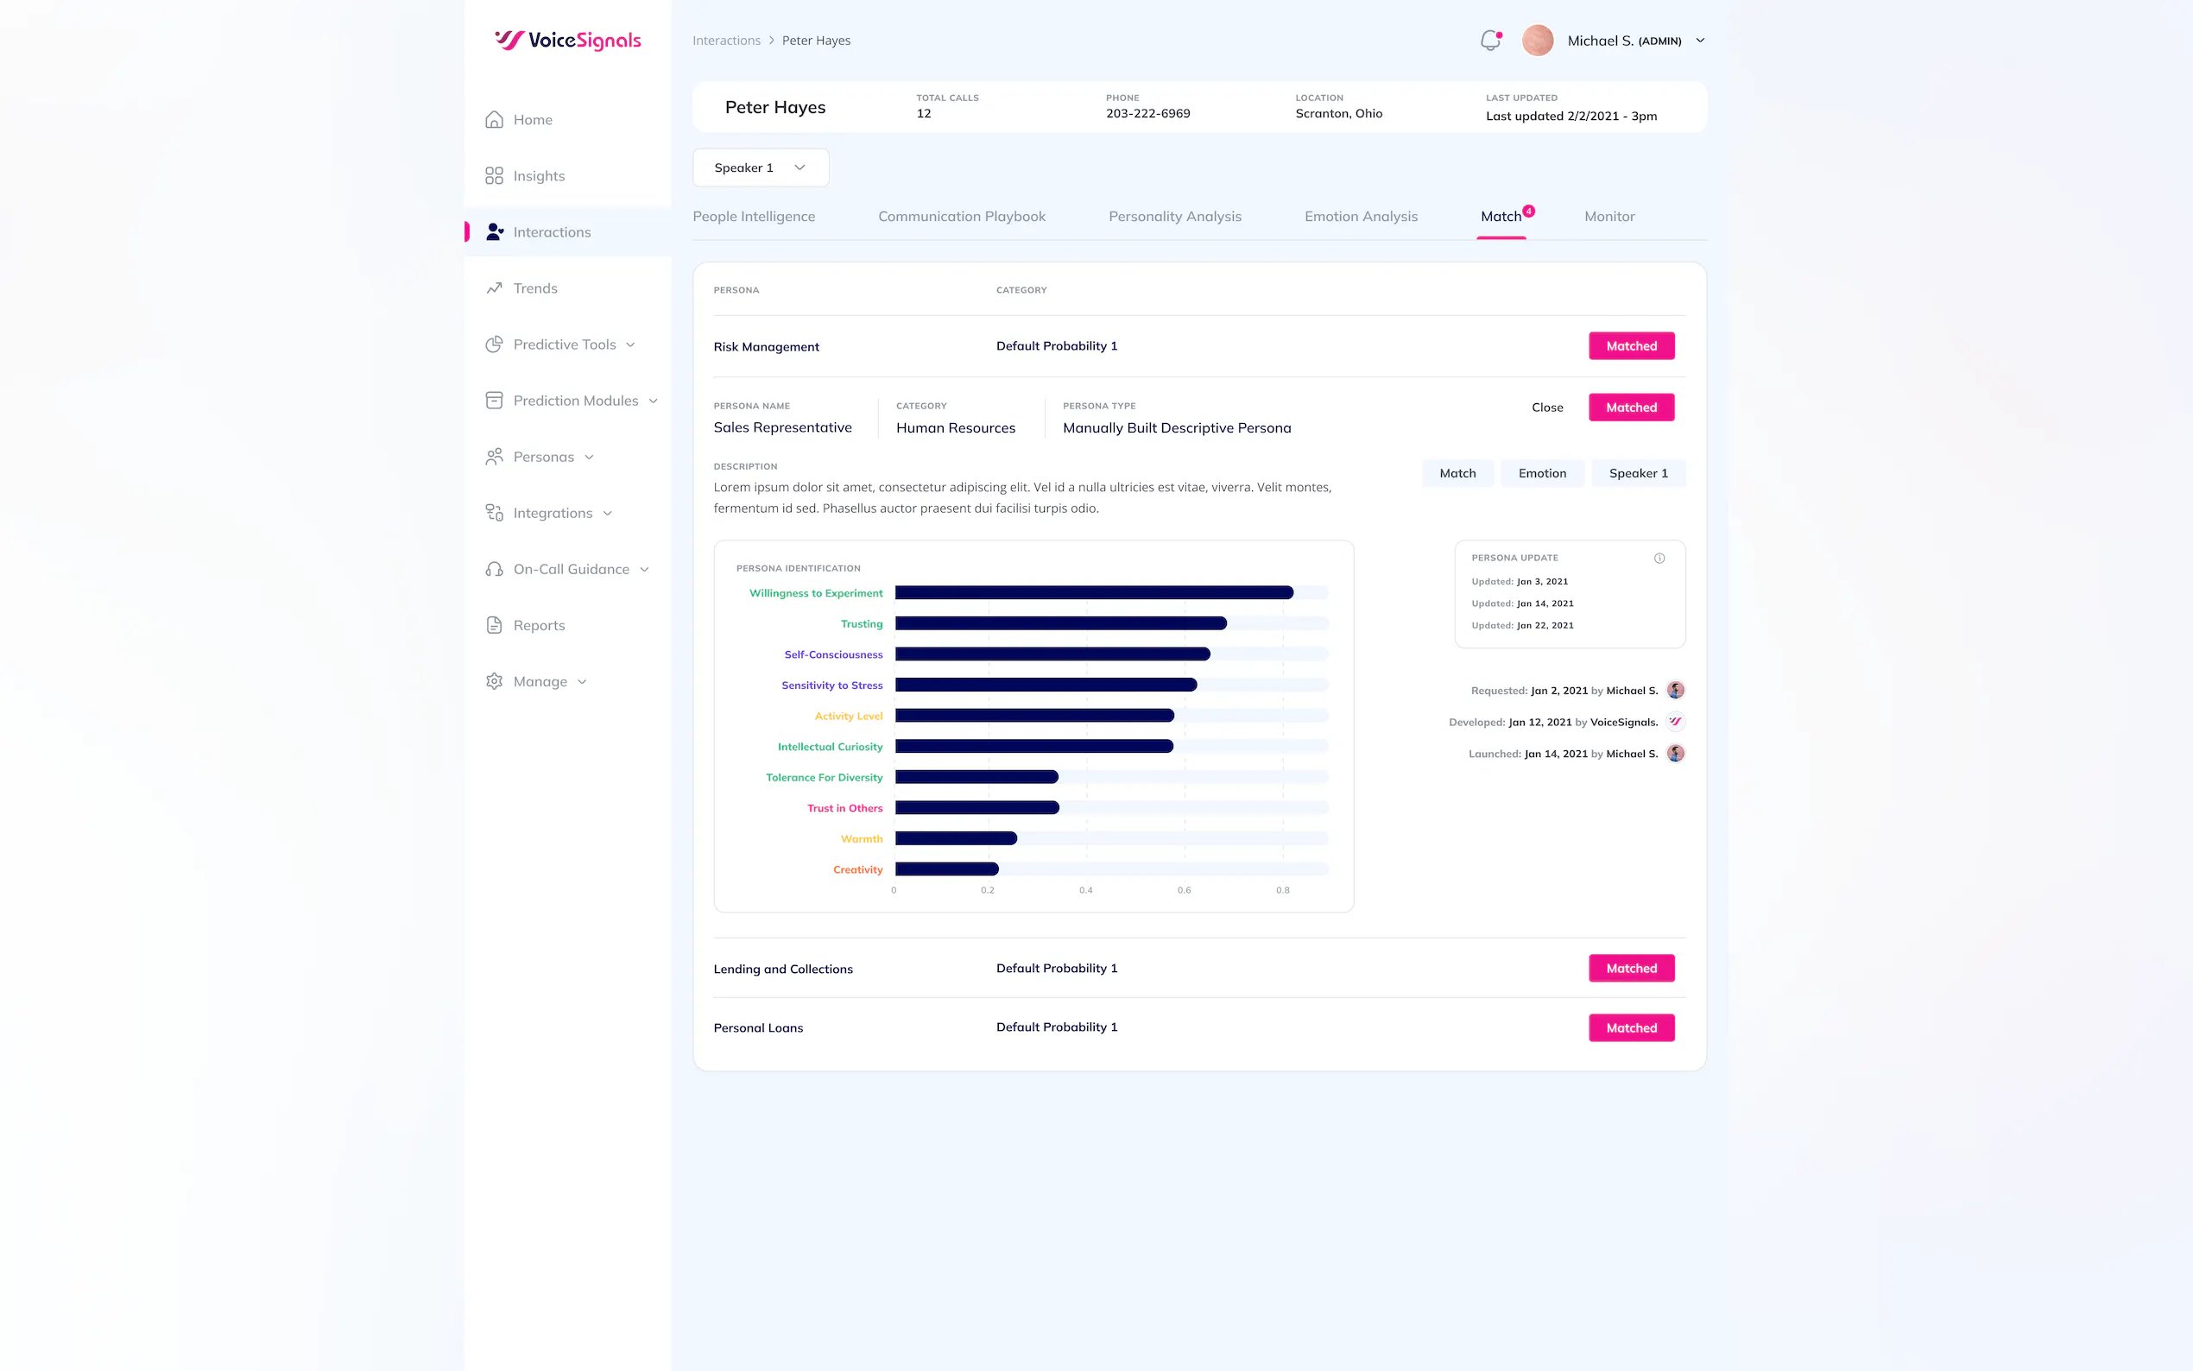Open the notifications bell icon
Viewport: 2193px width, 1371px height.
(1490, 40)
